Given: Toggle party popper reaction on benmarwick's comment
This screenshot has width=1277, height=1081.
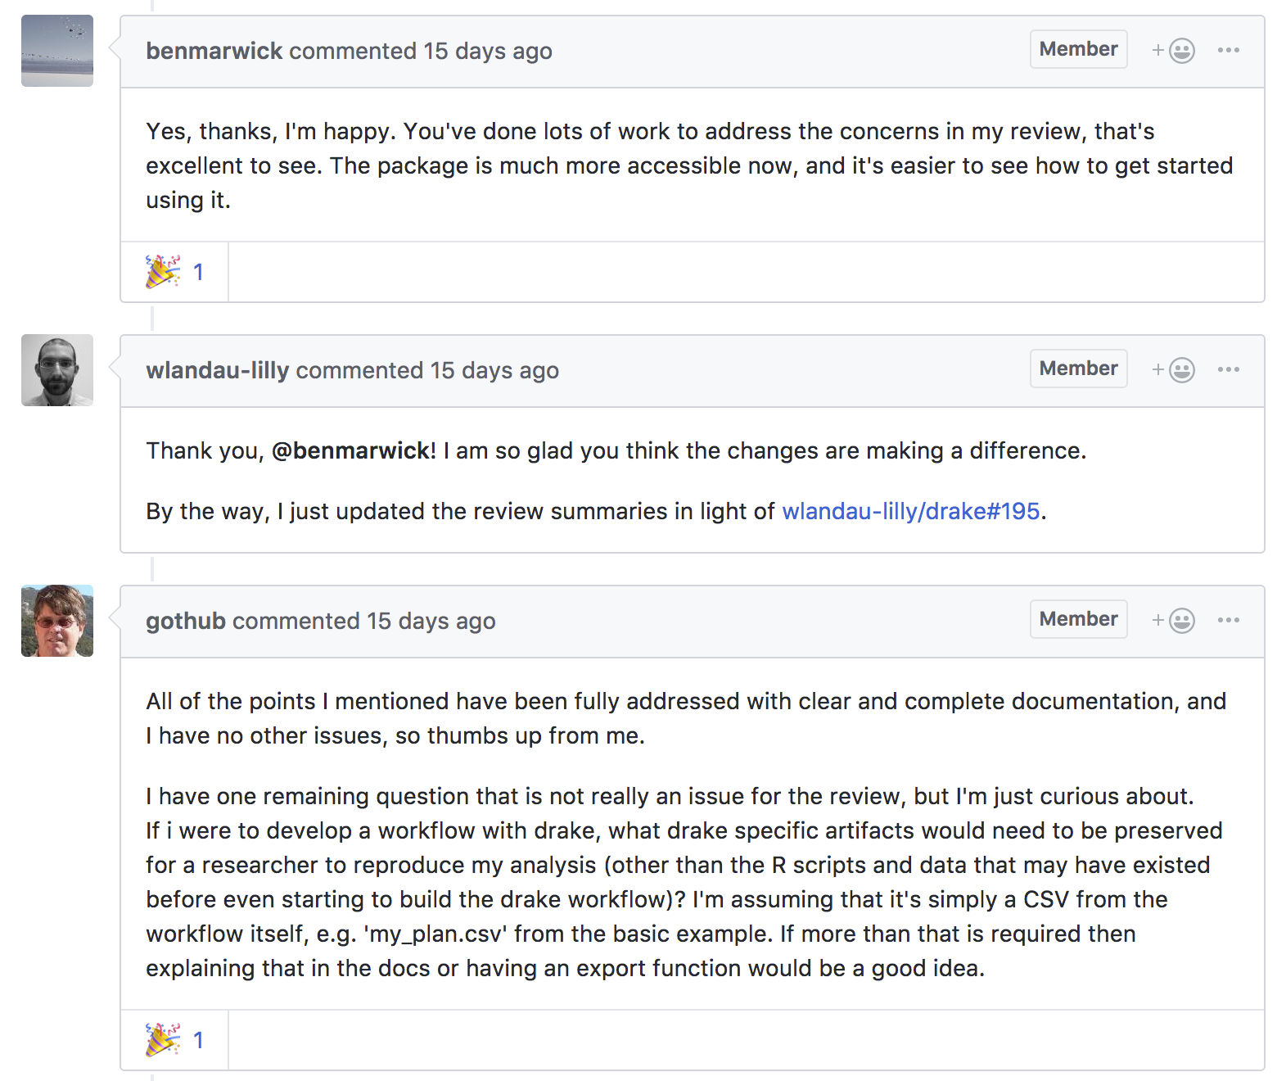Looking at the screenshot, I should click(174, 272).
